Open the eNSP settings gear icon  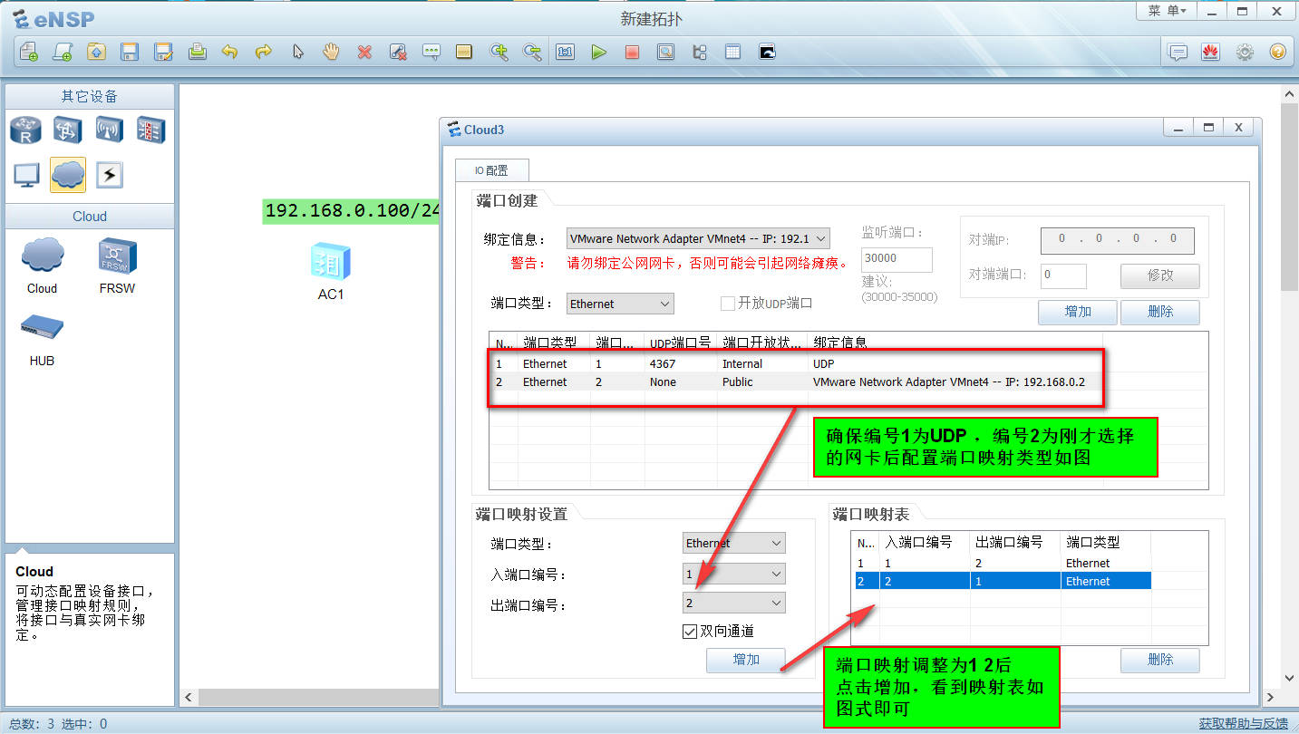[1245, 52]
